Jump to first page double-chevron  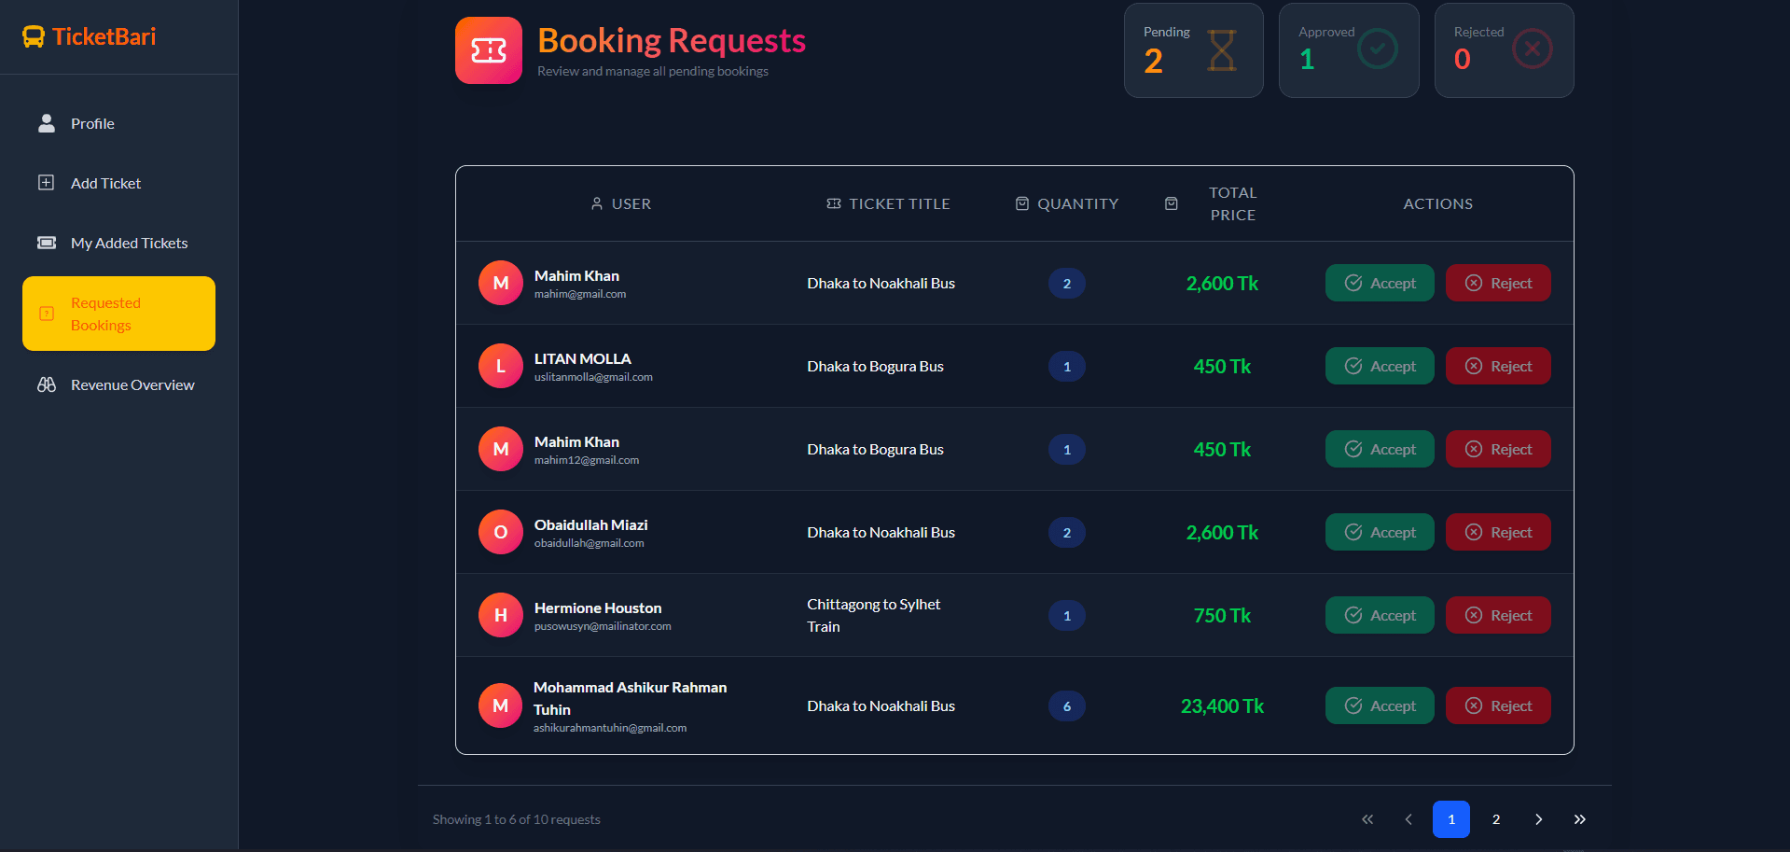[1367, 819]
